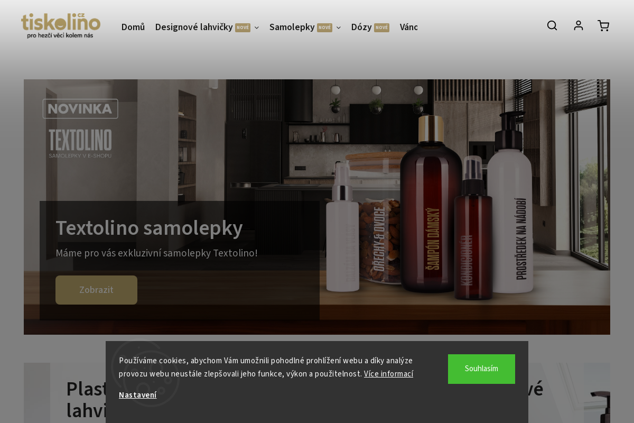Open the Samolepky menu item
This screenshot has height=423, width=634.
click(292, 27)
